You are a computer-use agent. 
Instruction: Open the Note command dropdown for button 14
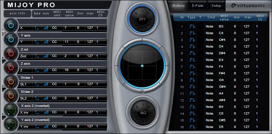(x=210, y=114)
